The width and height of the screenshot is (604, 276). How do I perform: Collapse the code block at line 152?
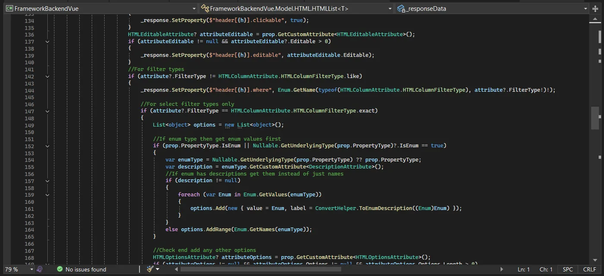point(47,146)
